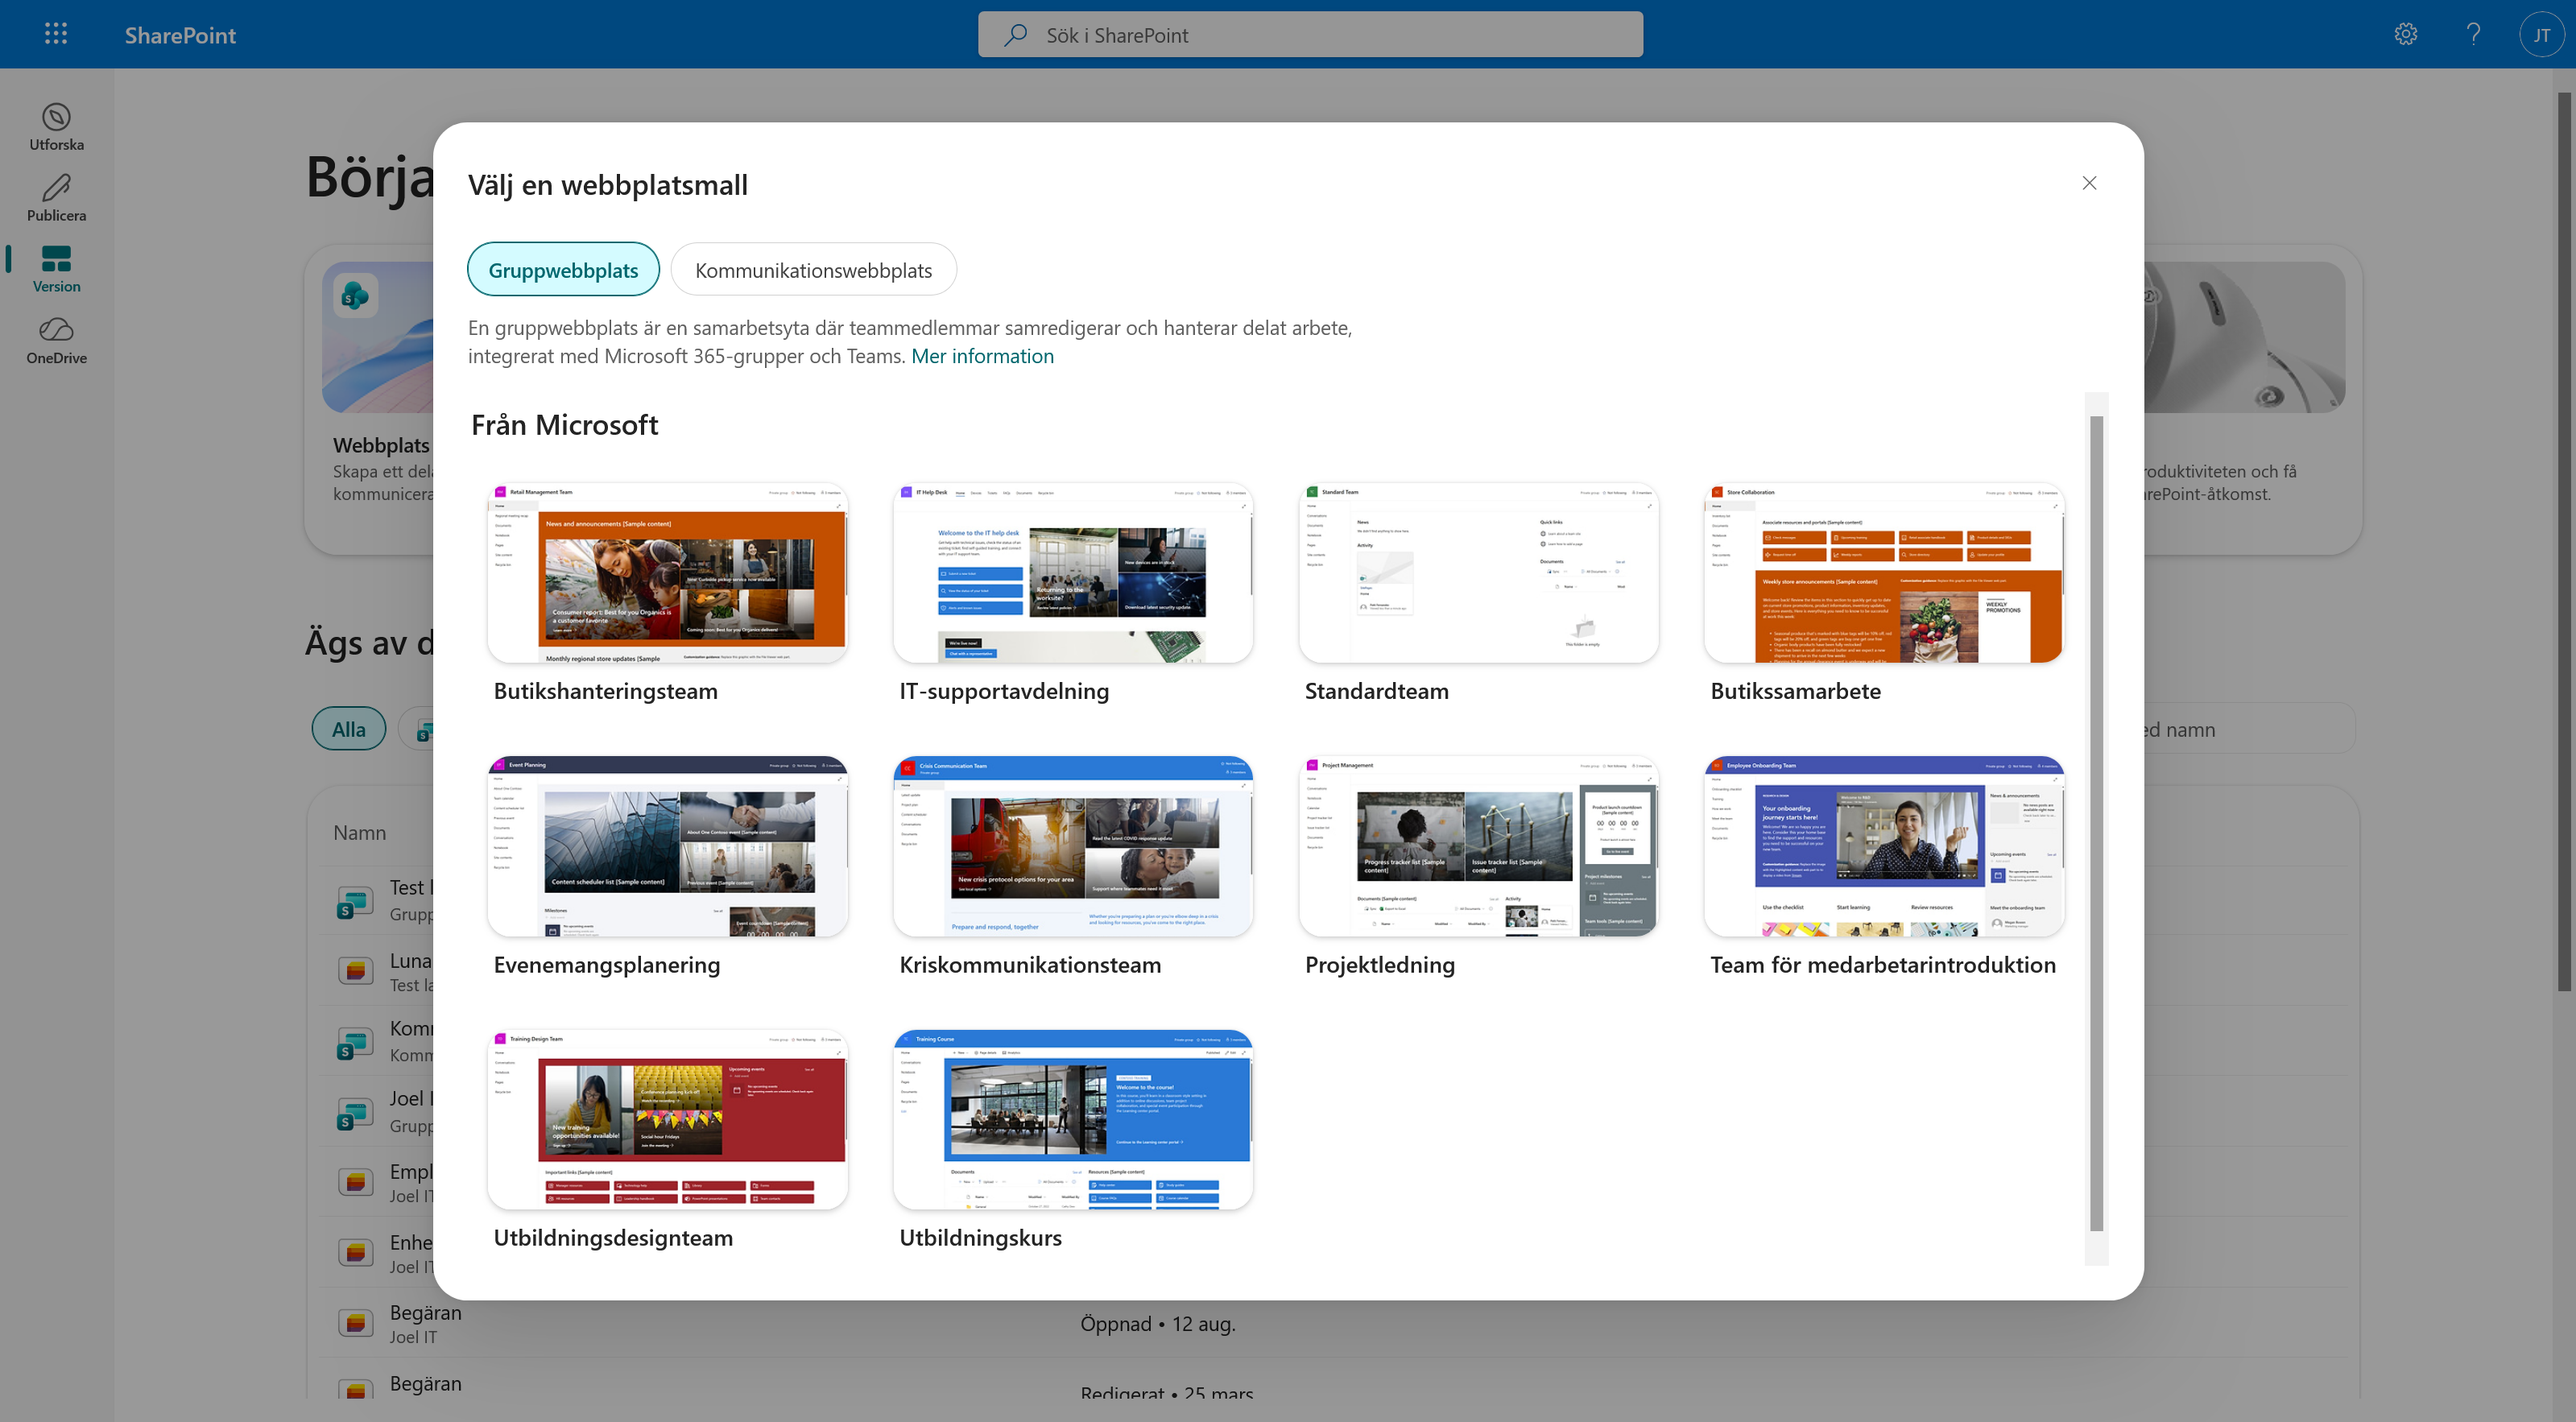Click the Luna site icon in list
The width and height of the screenshot is (2576, 1422).
(355, 970)
